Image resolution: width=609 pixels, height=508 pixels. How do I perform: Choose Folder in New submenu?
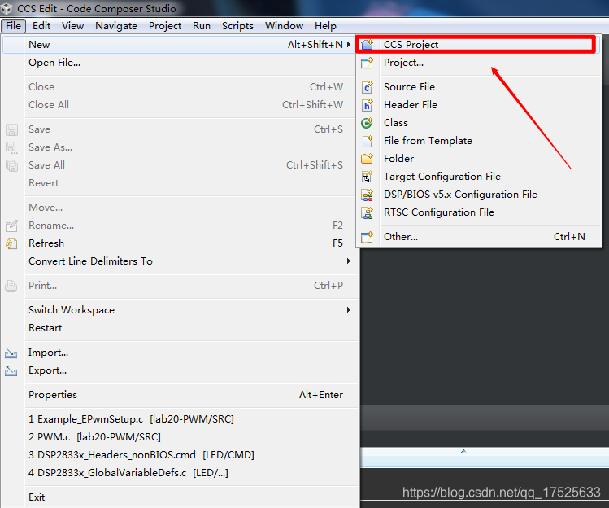point(479,159)
